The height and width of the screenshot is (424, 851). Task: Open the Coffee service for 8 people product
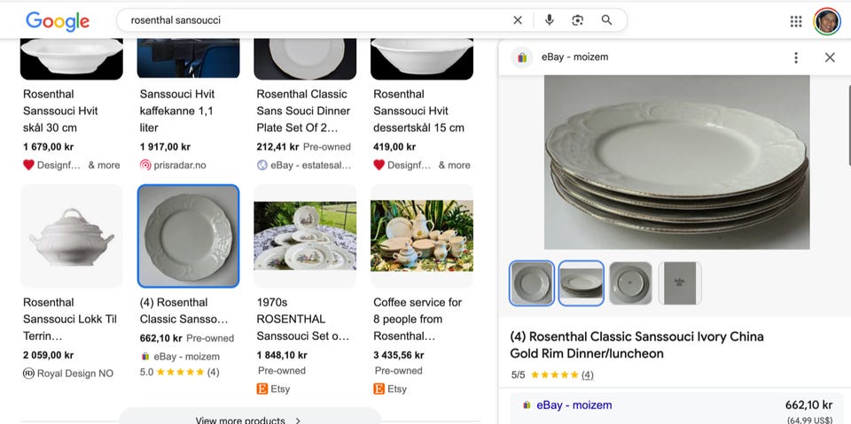(x=418, y=319)
